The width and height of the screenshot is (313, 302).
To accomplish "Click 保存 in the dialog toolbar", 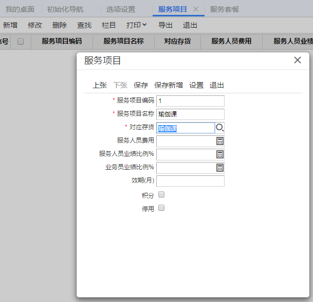I will [141, 85].
